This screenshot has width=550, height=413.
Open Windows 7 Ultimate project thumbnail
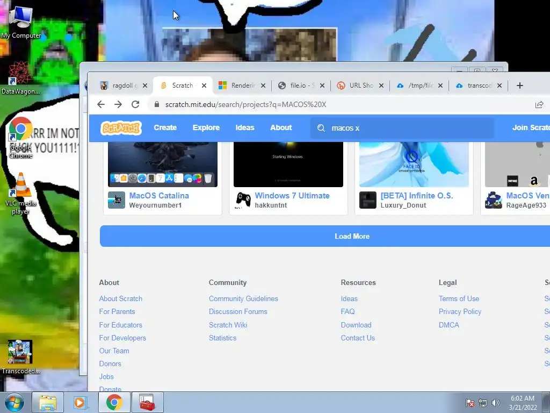pyautogui.click(x=288, y=165)
